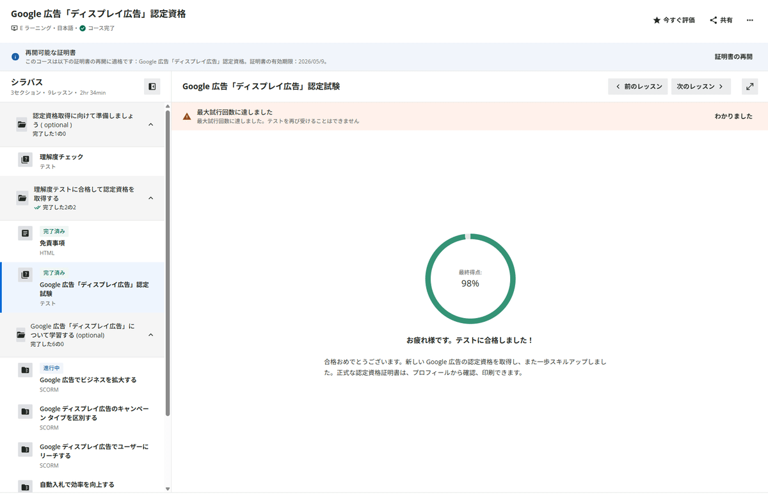Click the 完了した6の0 progress text
The height and width of the screenshot is (494, 768).
click(47, 344)
